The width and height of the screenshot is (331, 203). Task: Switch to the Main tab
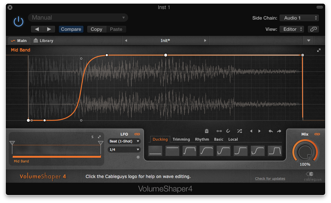pyautogui.click(x=19, y=41)
